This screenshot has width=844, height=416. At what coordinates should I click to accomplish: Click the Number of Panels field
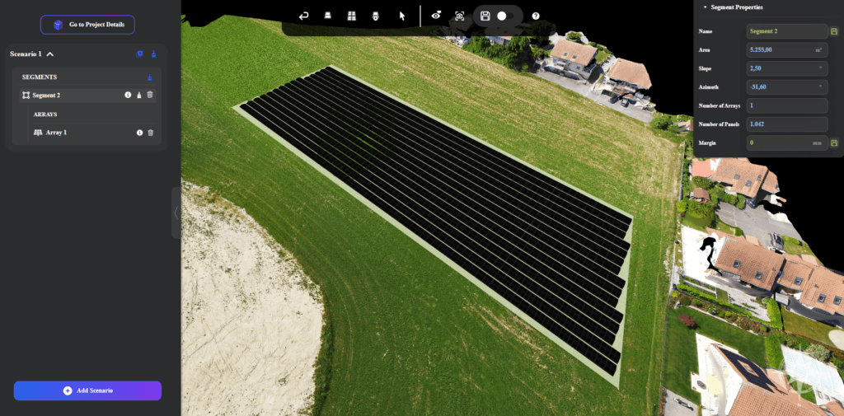click(x=787, y=124)
